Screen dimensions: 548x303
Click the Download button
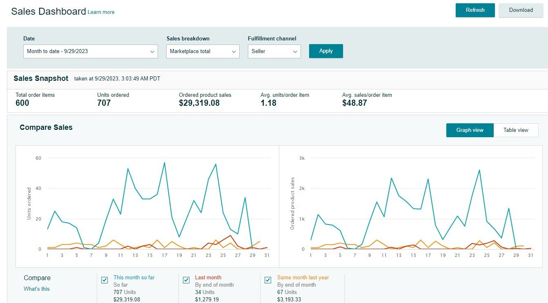tap(521, 10)
